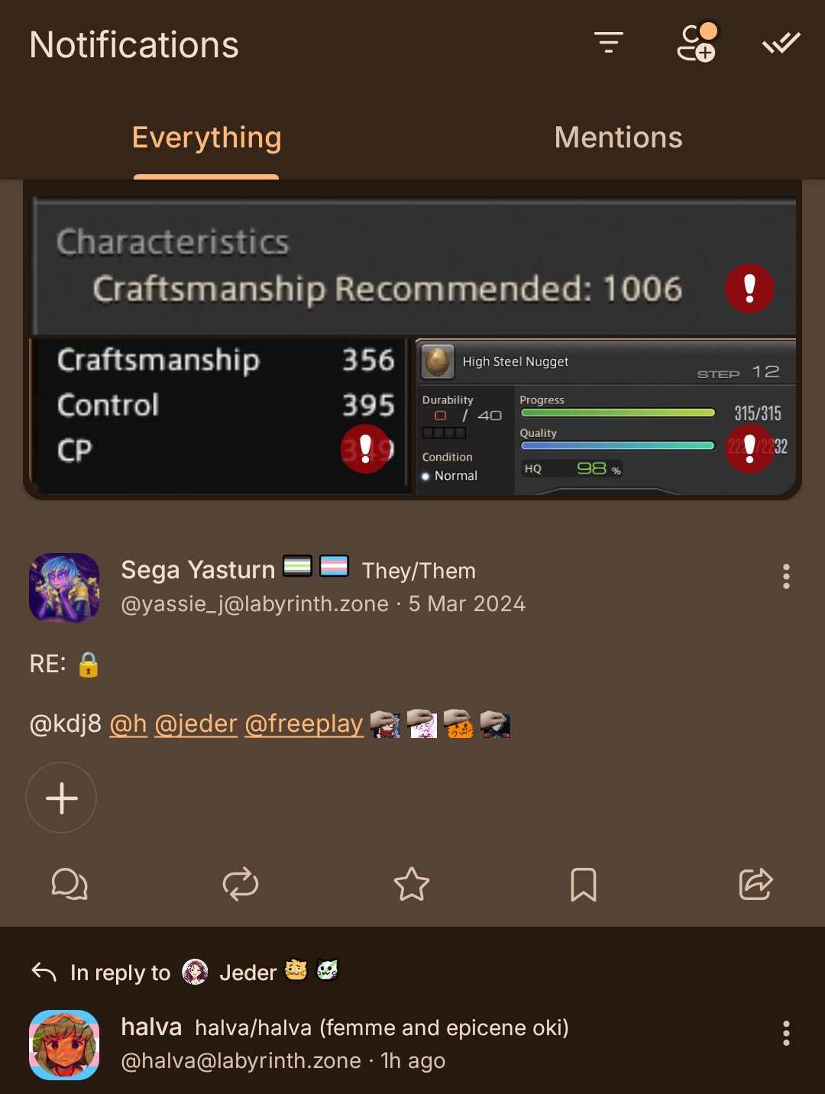Open more options for halva's post
Viewport: 825px width, 1094px height.
click(786, 1033)
